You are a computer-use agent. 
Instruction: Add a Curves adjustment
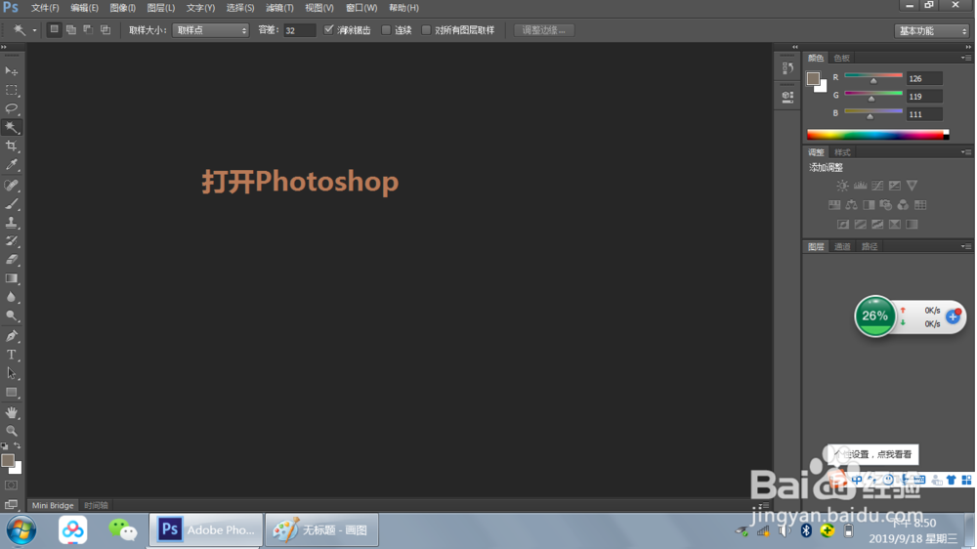pyautogui.click(x=877, y=186)
